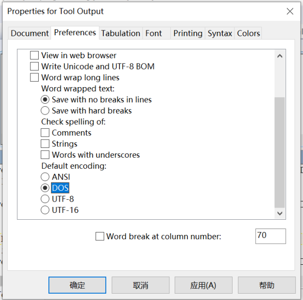303x300 pixels.
Task: Open the Syntax tab
Action: (219, 33)
